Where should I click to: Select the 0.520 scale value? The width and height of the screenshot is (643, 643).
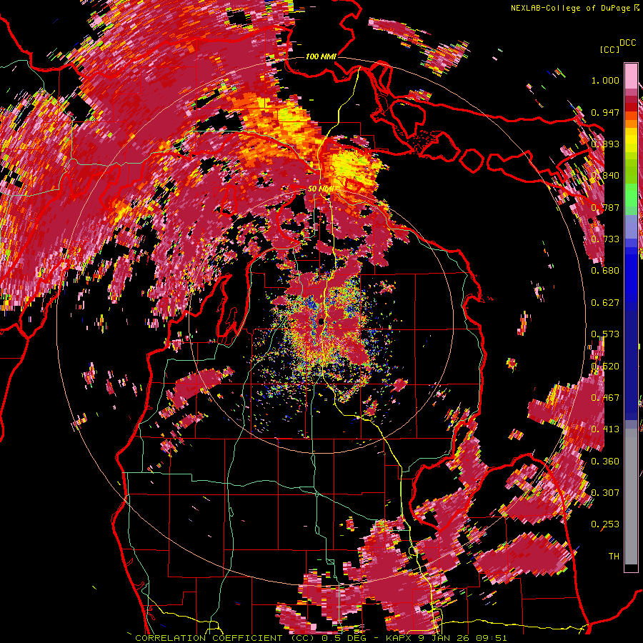click(x=605, y=367)
